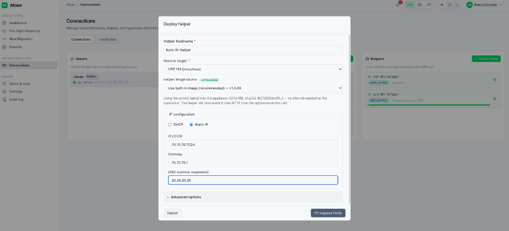Open the Dashboard icon in sidebar
509x231 pixels.
point(4,23)
